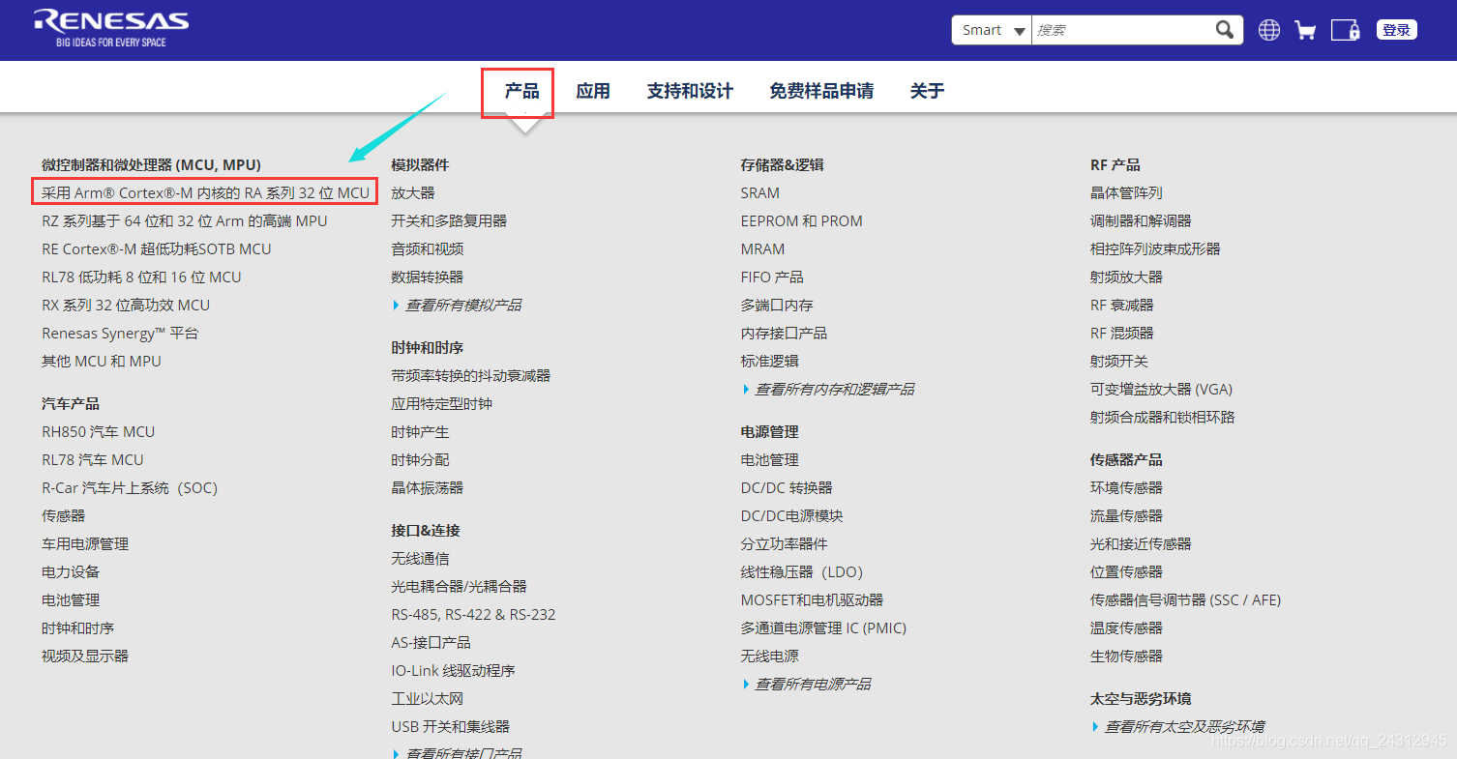
Task: Open the SRAM product link
Action: pos(759,192)
